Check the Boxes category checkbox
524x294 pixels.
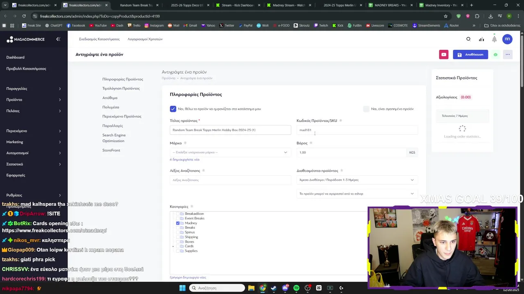pyautogui.click(x=178, y=242)
